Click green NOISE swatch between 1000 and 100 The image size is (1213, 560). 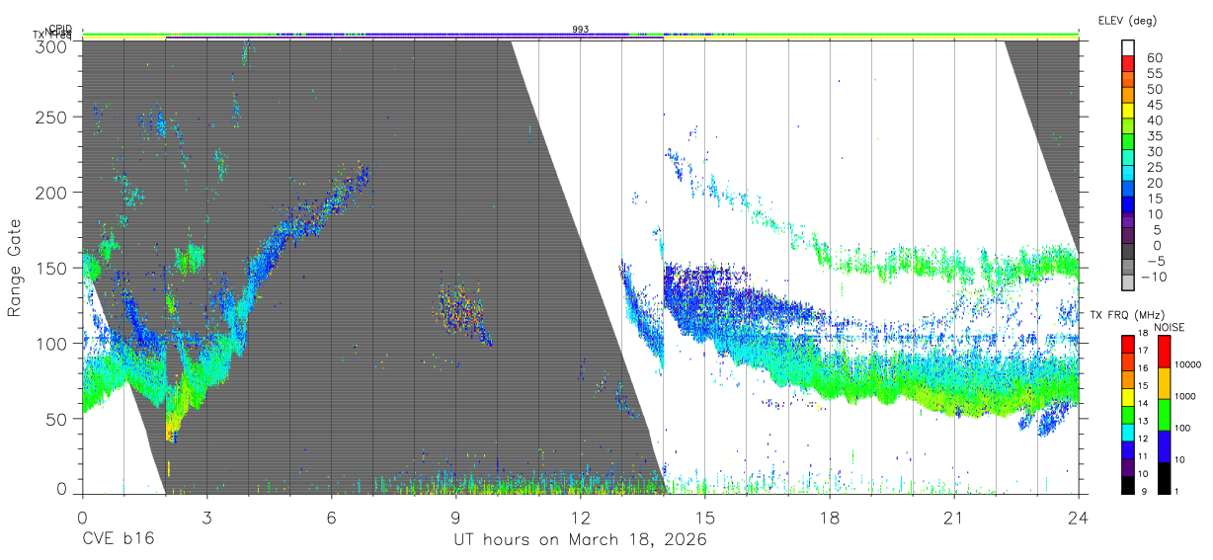[1164, 414]
